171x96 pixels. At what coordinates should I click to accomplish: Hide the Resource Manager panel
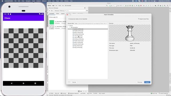[87, 8]
